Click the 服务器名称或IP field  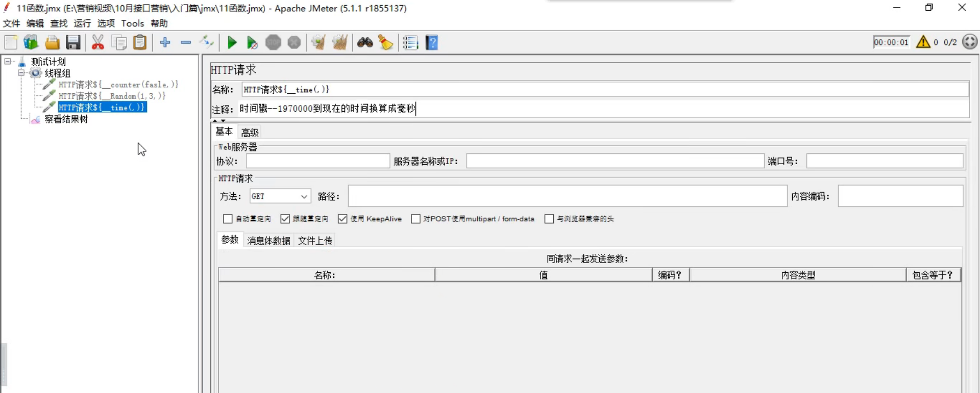click(x=615, y=161)
